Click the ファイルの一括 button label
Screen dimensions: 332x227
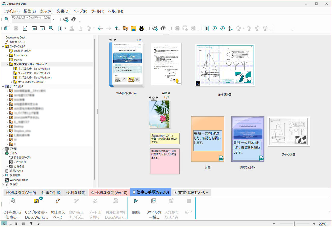[x=154, y=215]
